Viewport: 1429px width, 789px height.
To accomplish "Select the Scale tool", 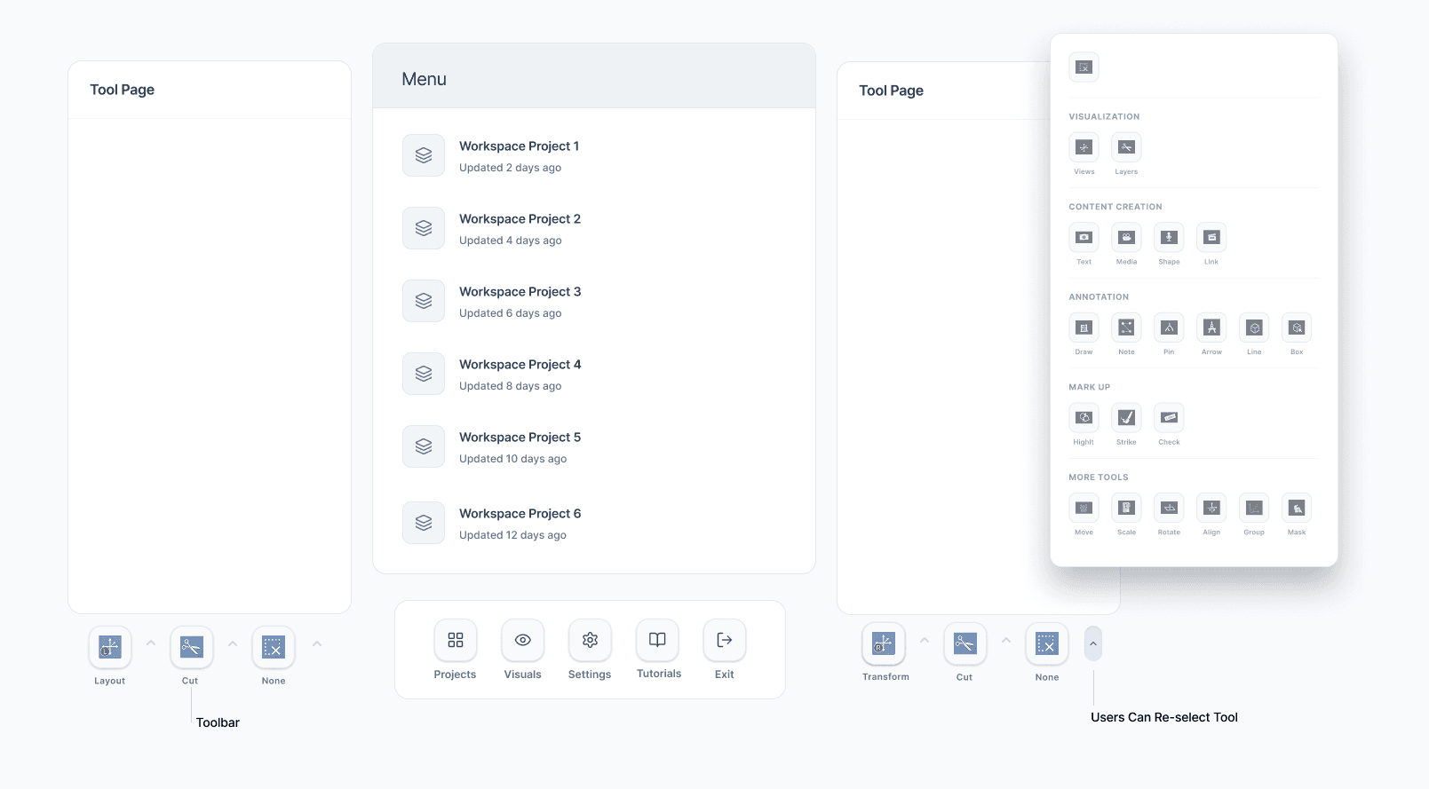I will (x=1127, y=508).
